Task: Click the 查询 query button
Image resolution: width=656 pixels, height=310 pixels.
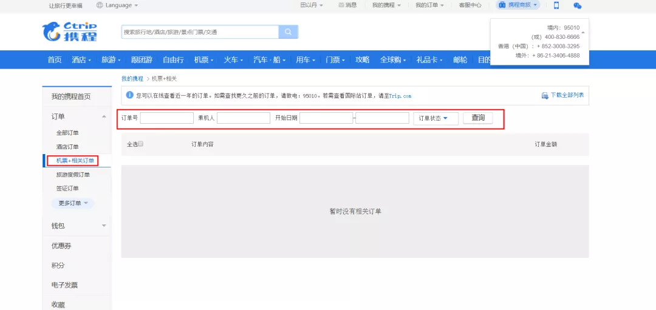Action: 478,118
